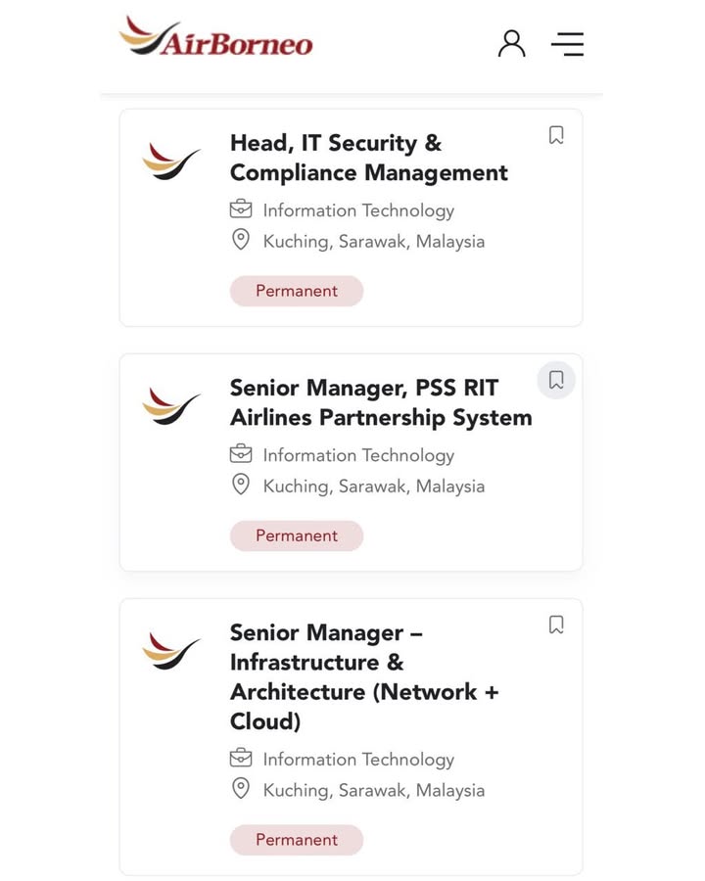
Task: Open the user account profile icon
Action: [x=511, y=44]
